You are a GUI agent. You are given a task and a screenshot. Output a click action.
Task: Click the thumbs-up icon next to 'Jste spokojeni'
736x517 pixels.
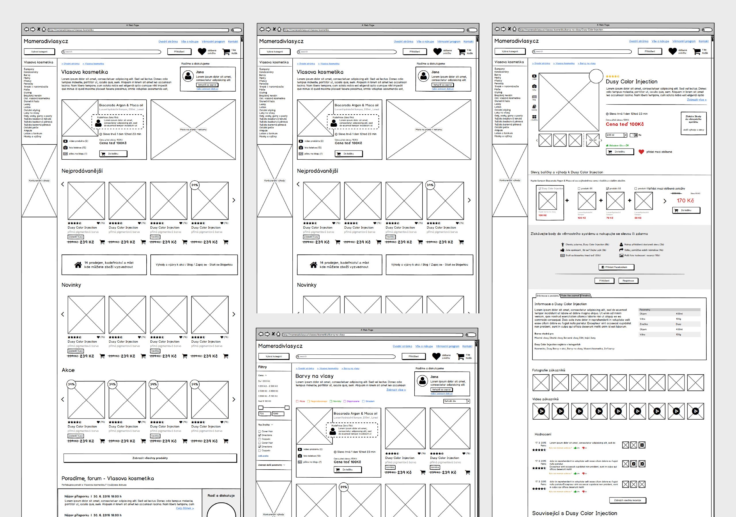[562, 250]
